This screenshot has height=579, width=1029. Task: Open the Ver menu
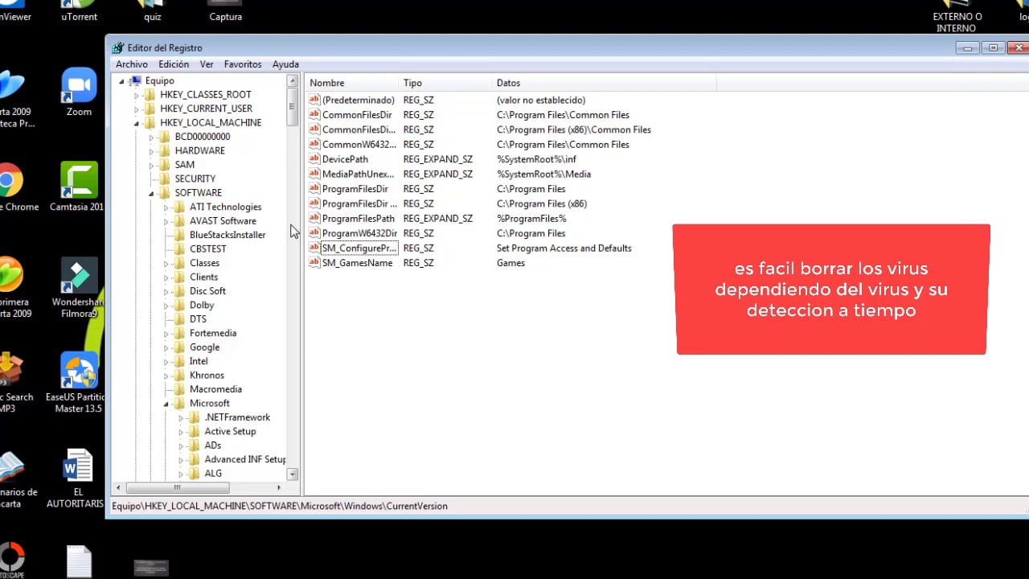tap(207, 64)
